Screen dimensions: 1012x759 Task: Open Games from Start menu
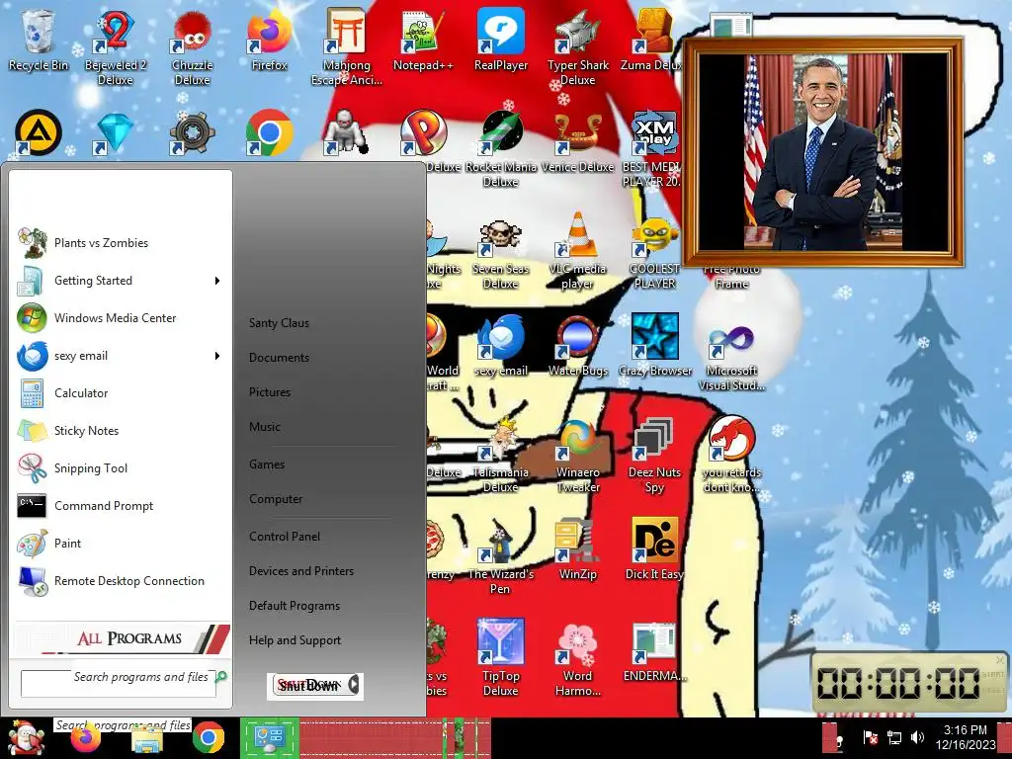click(x=267, y=464)
